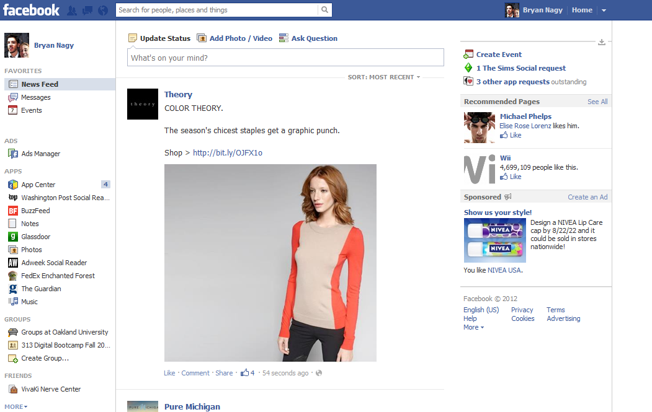Open friend requests icon in top bar

72,11
